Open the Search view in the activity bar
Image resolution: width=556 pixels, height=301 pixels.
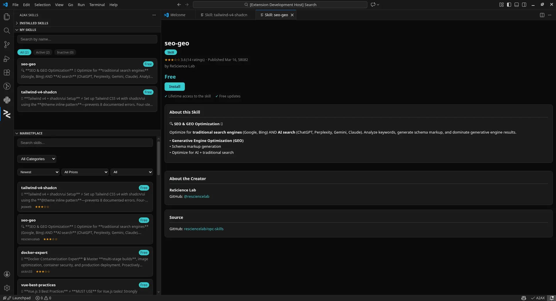(6, 31)
